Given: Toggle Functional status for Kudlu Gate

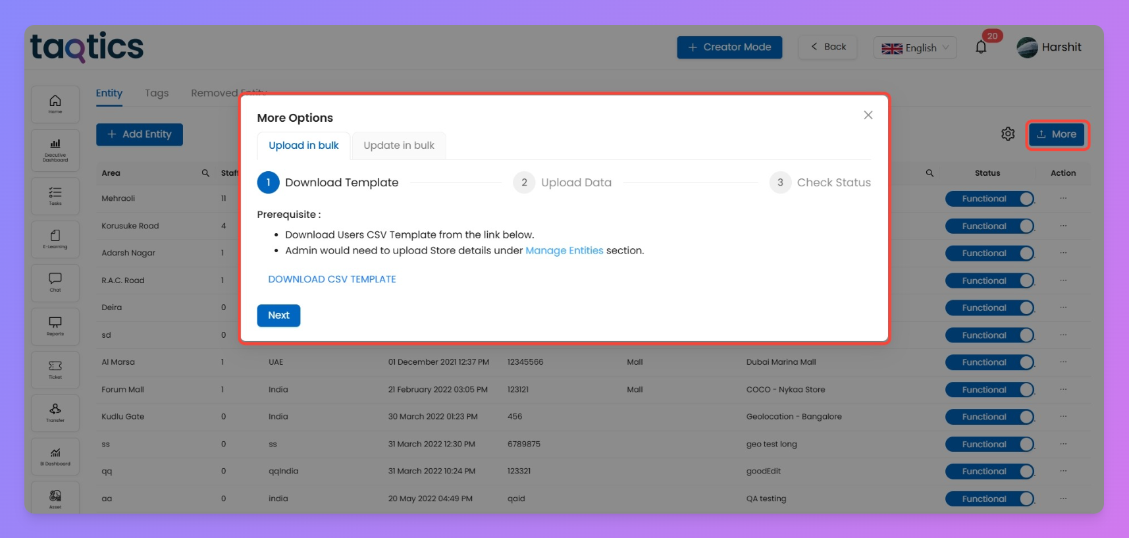Looking at the screenshot, I should point(989,417).
